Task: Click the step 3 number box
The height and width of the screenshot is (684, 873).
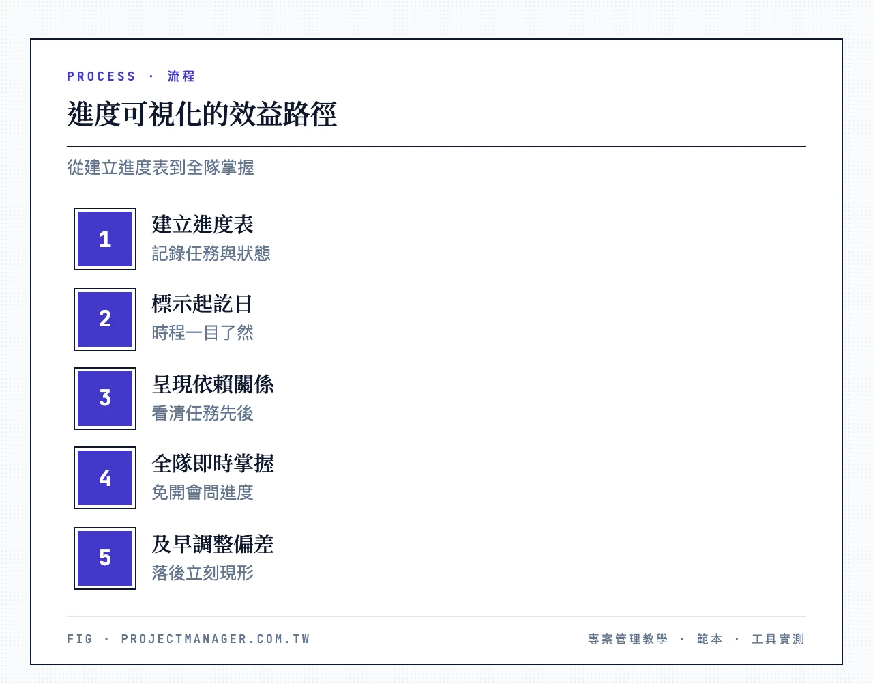Action: pyautogui.click(x=105, y=399)
